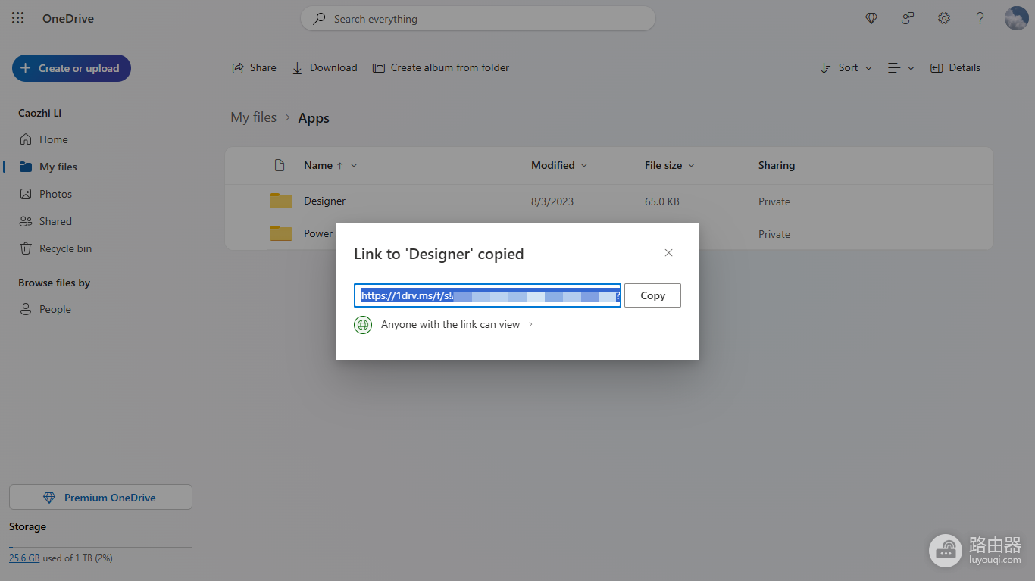Screen dimensions: 1035x581
Task: Expand Anyone with the link can view
Action: pos(457,324)
